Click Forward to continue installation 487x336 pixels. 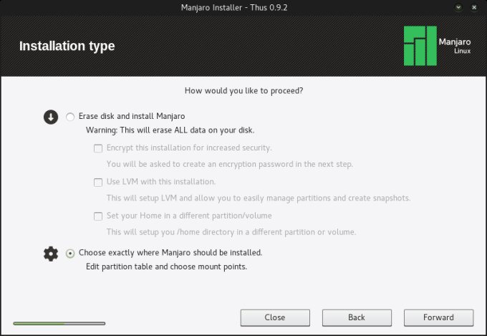[x=438, y=317]
